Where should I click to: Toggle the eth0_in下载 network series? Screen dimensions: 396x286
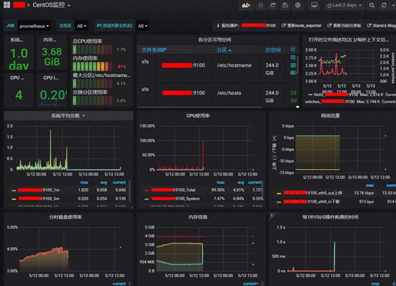(312, 202)
